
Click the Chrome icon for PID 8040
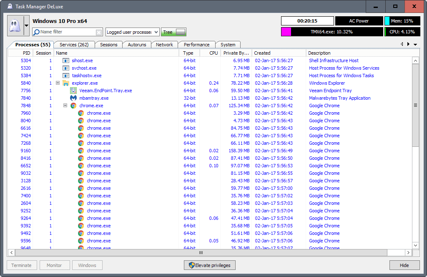coord(81,121)
